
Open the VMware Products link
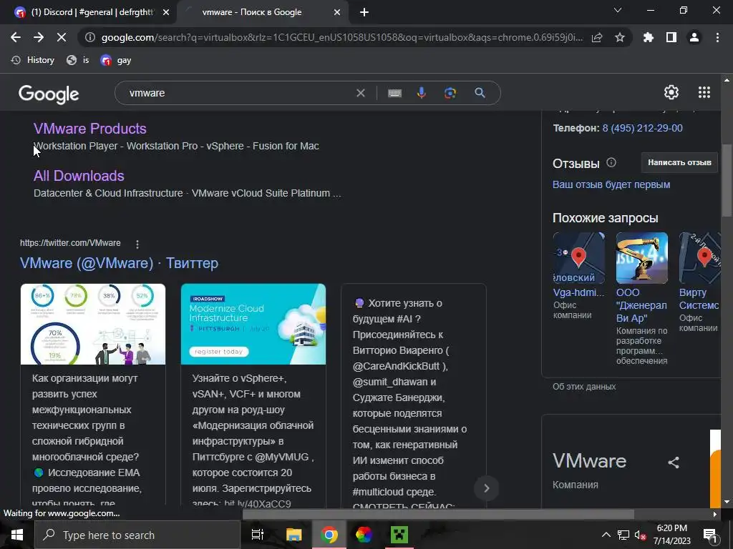[x=89, y=129]
